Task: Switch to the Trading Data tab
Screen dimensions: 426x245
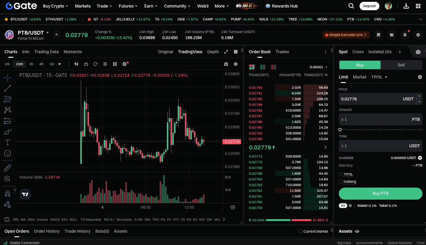Action: point(46,52)
